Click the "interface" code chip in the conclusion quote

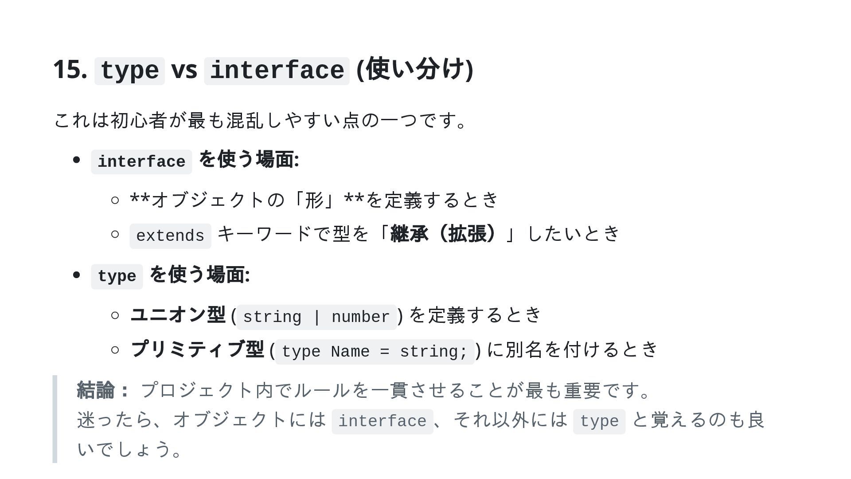(x=382, y=421)
